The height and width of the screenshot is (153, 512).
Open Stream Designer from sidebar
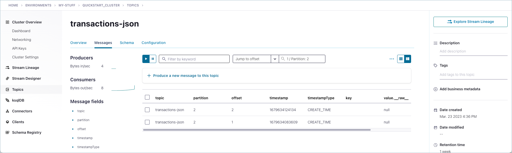point(26,78)
